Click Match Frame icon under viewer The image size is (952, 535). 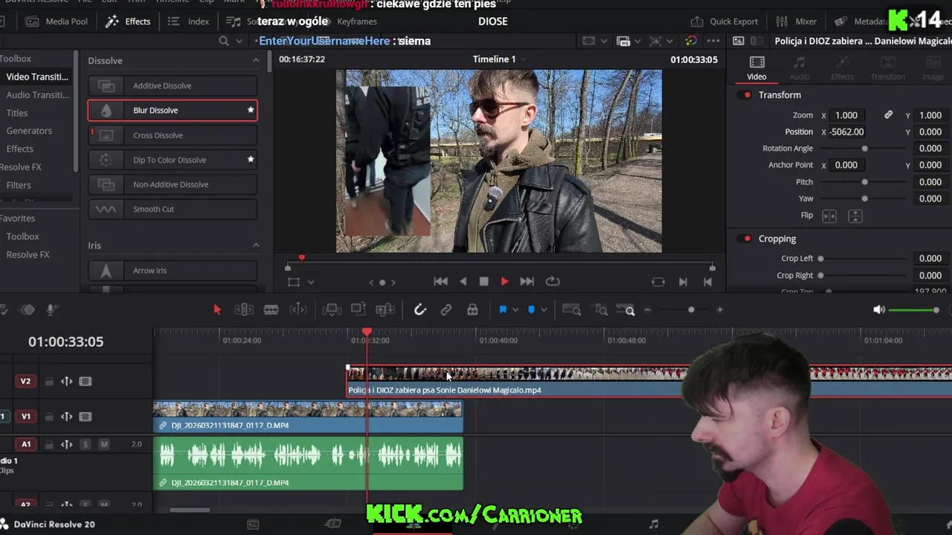coord(658,282)
